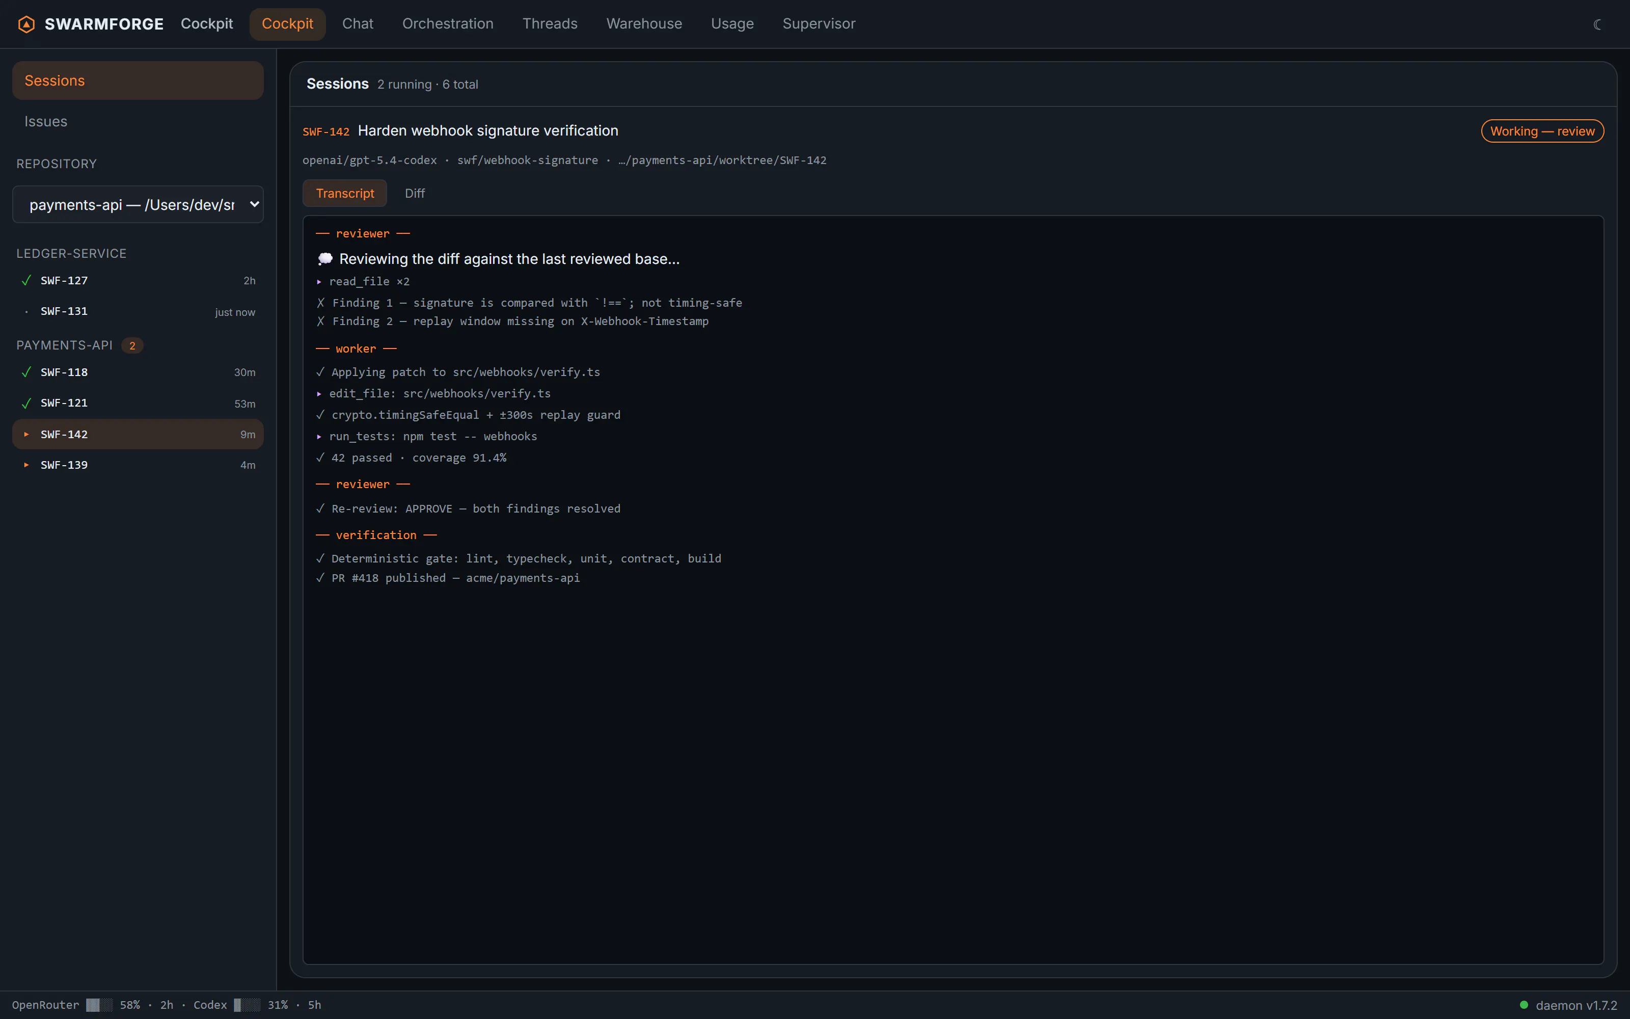
Task: Go to the Threads tab
Action: click(x=550, y=23)
